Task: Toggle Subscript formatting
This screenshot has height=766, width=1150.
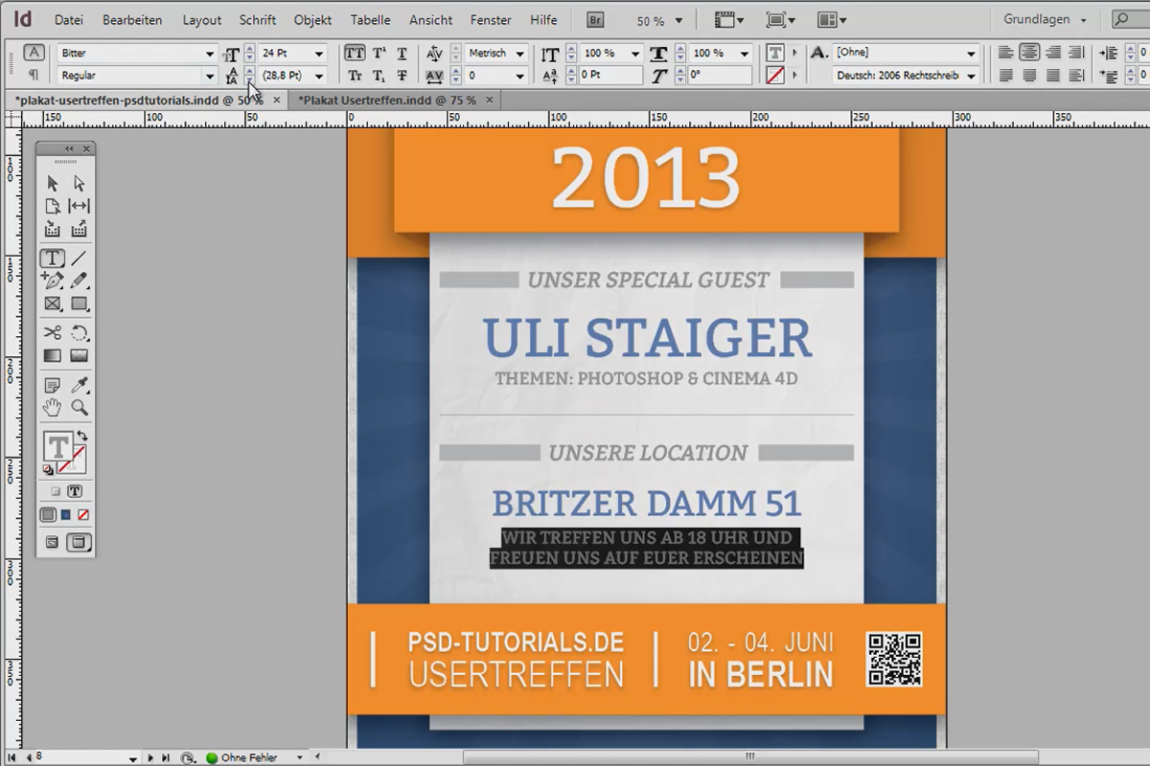Action: 379,76
